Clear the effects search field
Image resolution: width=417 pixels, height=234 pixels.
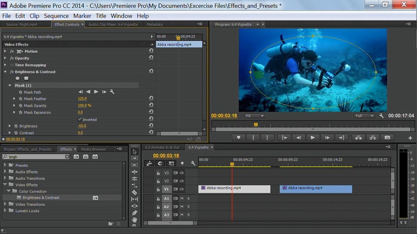click(x=67, y=157)
